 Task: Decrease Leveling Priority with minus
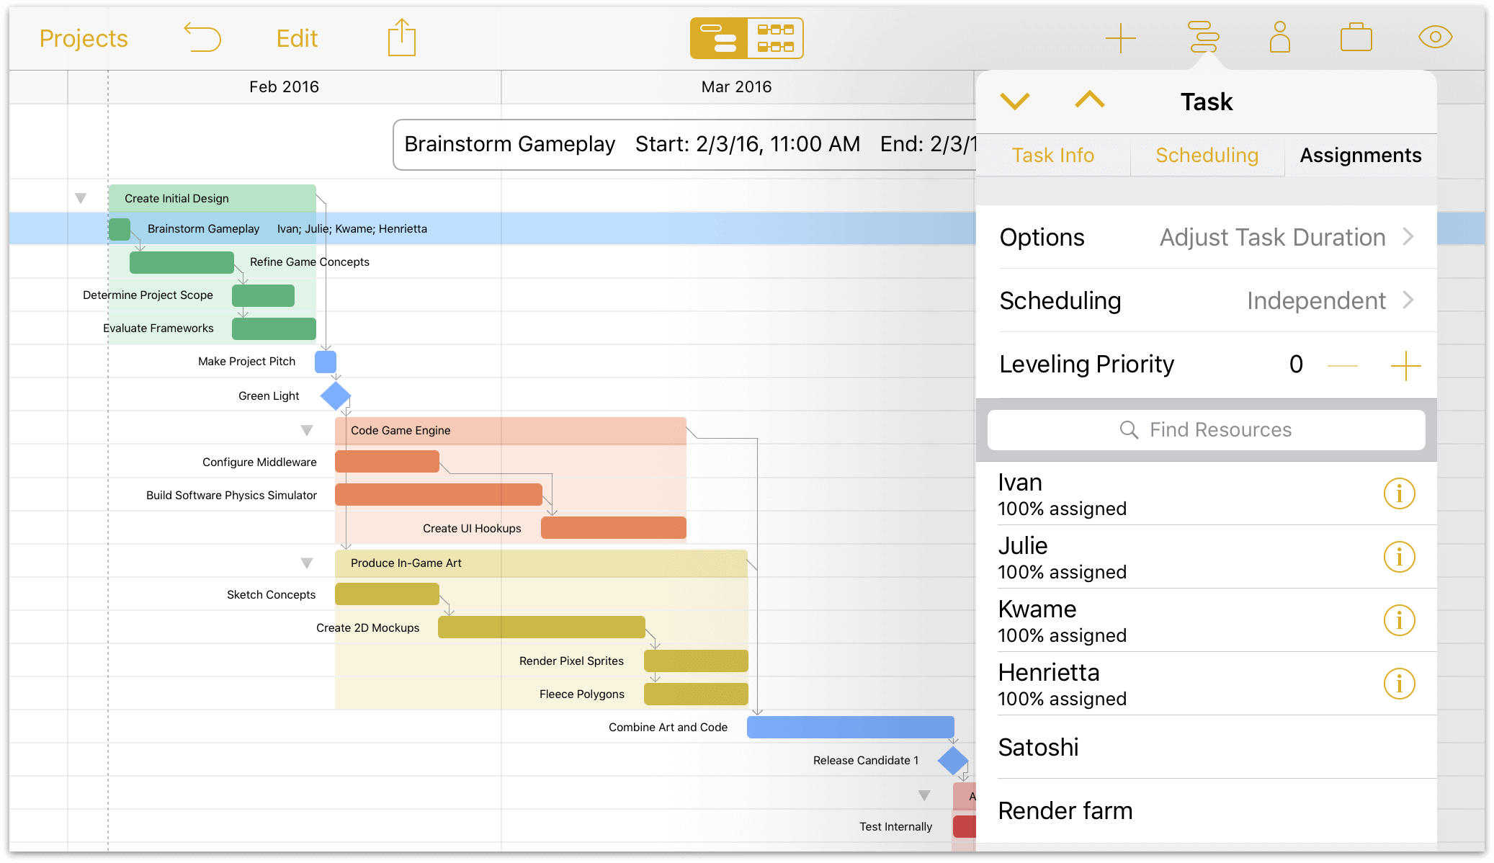pos(1342,365)
